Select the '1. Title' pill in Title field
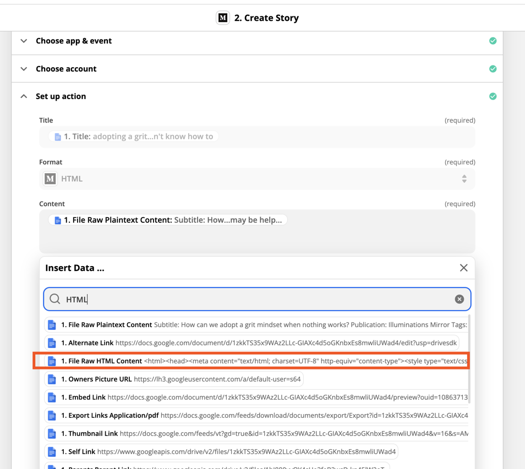 pyautogui.click(x=134, y=136)
